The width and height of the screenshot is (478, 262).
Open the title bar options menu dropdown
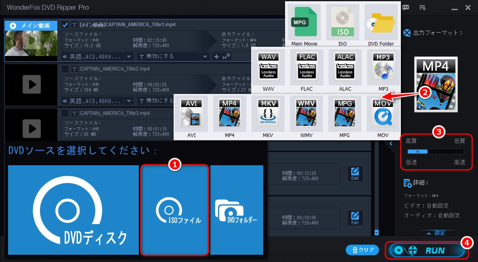pyautogui.click(x=423, y=8)
